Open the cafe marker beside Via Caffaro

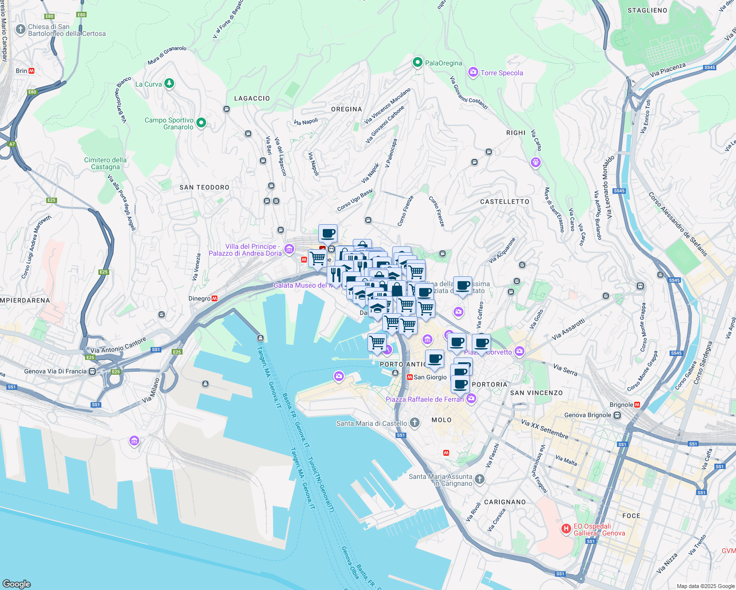[462, 286]
